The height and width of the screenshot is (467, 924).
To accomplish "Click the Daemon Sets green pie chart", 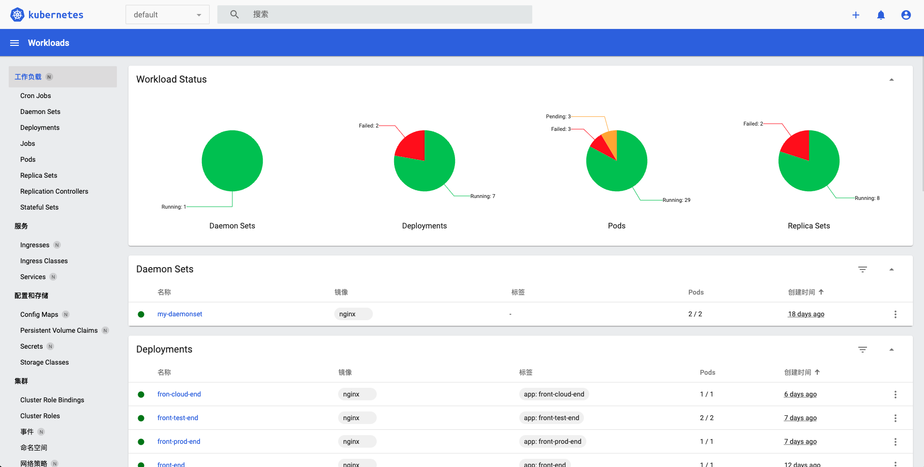I will (232, 161).
